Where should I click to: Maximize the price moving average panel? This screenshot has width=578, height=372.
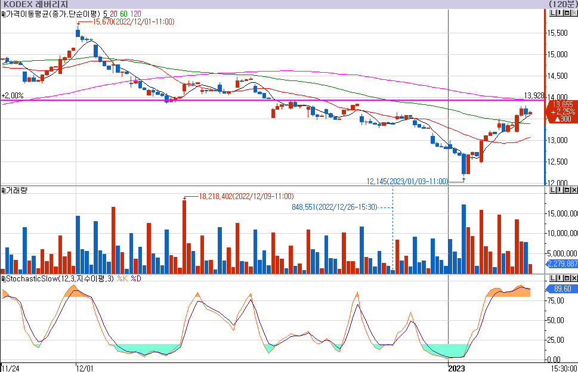(x=567, y=14)
